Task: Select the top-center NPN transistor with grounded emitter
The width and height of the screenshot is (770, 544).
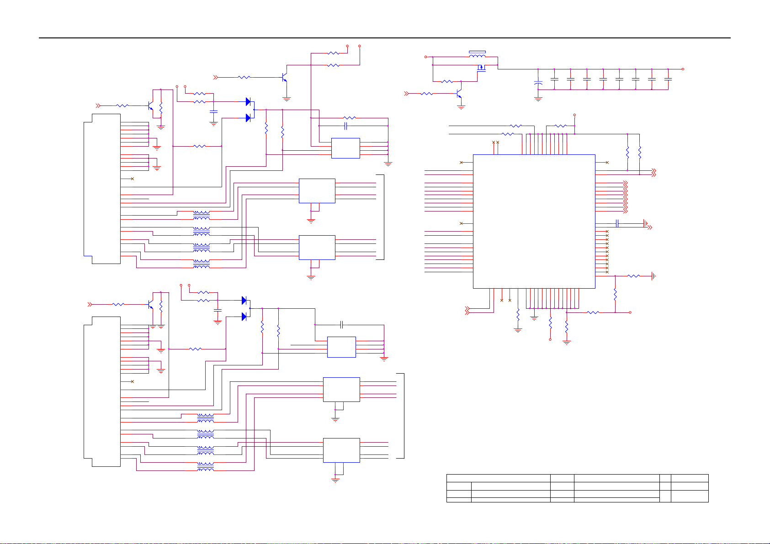Action: 284,78
